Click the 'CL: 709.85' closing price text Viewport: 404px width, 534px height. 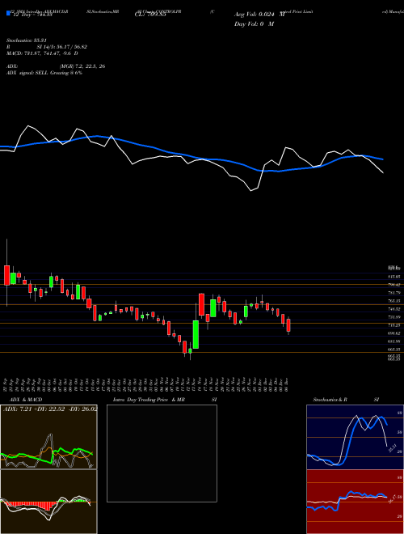pos(150,15)
